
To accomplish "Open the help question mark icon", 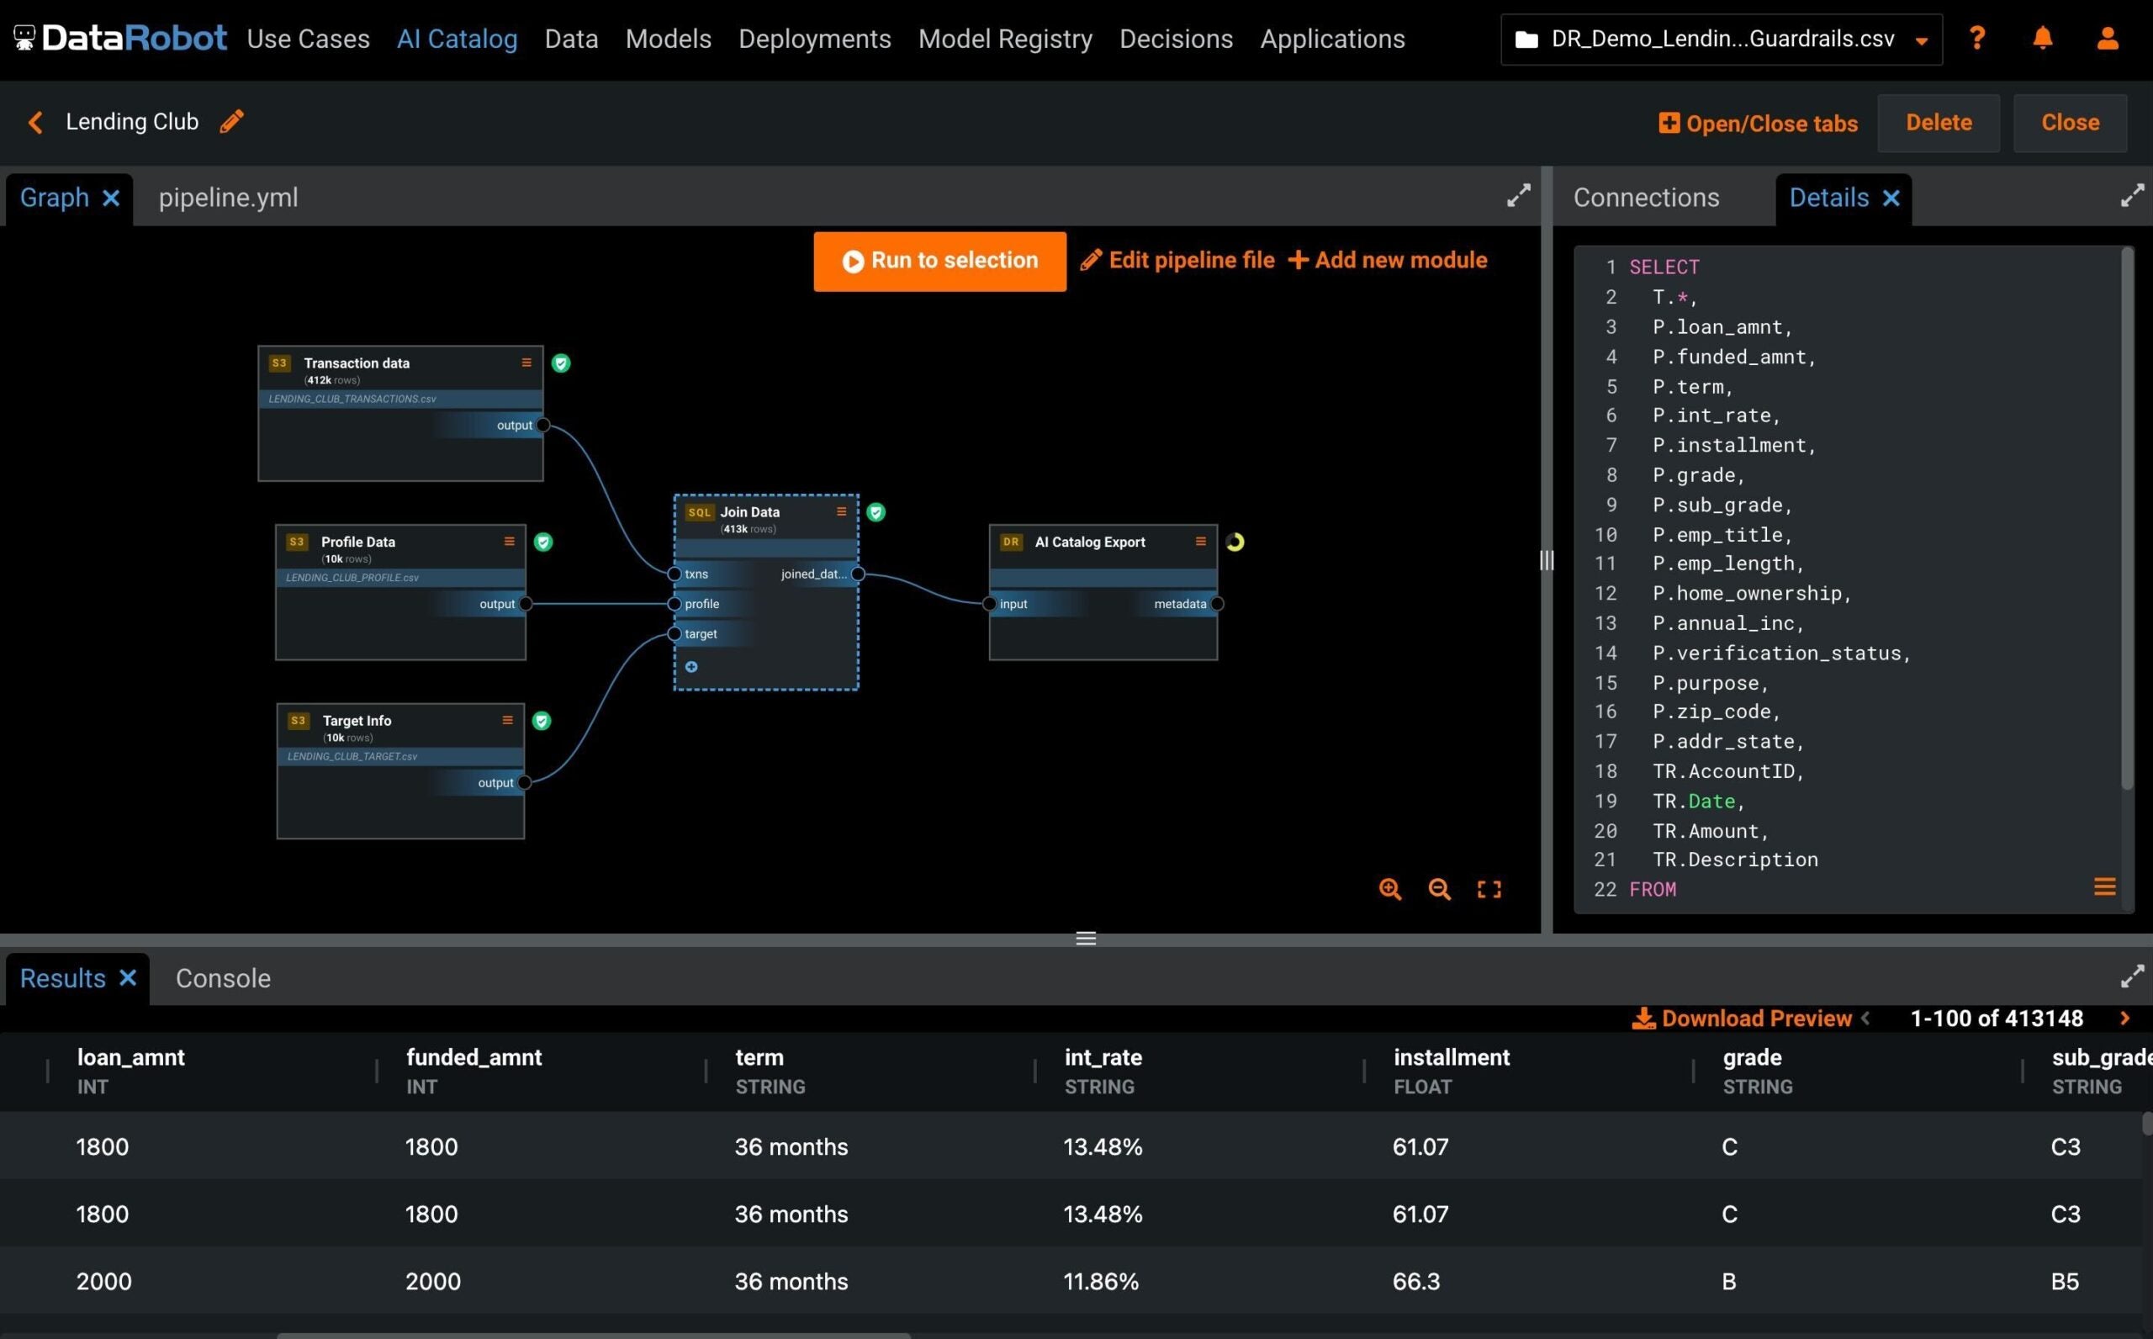I will pyautogui.click(x=1977, y=38).
